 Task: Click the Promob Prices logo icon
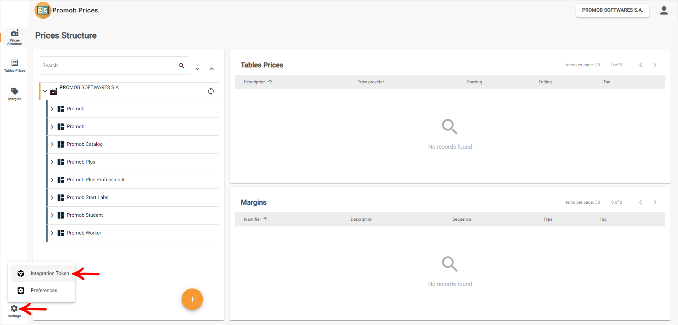pyautogui.click(x=43, y=10)
